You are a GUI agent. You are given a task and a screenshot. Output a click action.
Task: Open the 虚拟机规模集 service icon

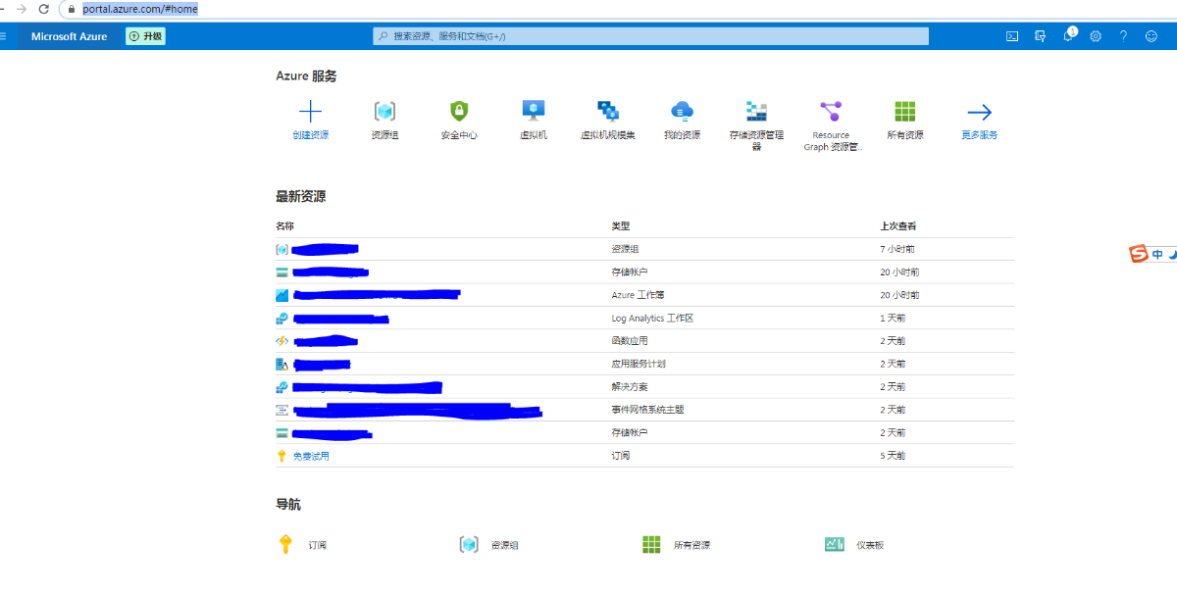click(x=608, y=111)
